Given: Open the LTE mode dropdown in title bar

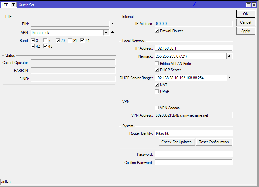Looking at the screenshot, I should pyautogui.click(x=13, y=5).
